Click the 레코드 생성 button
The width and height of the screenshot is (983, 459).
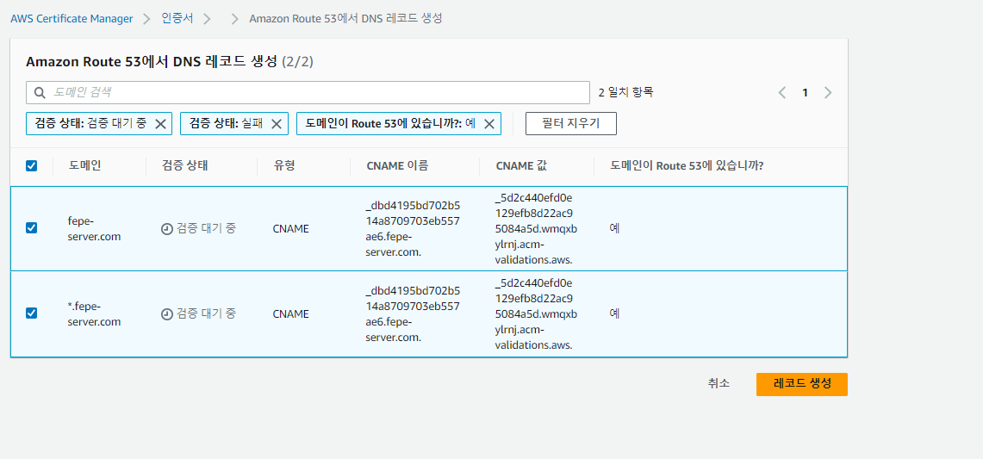pyautogui.click(x=802, y=384)
